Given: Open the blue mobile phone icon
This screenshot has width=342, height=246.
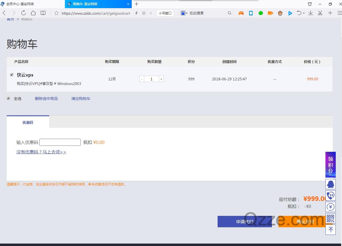Looking at the screenshot, I should 251,13.
